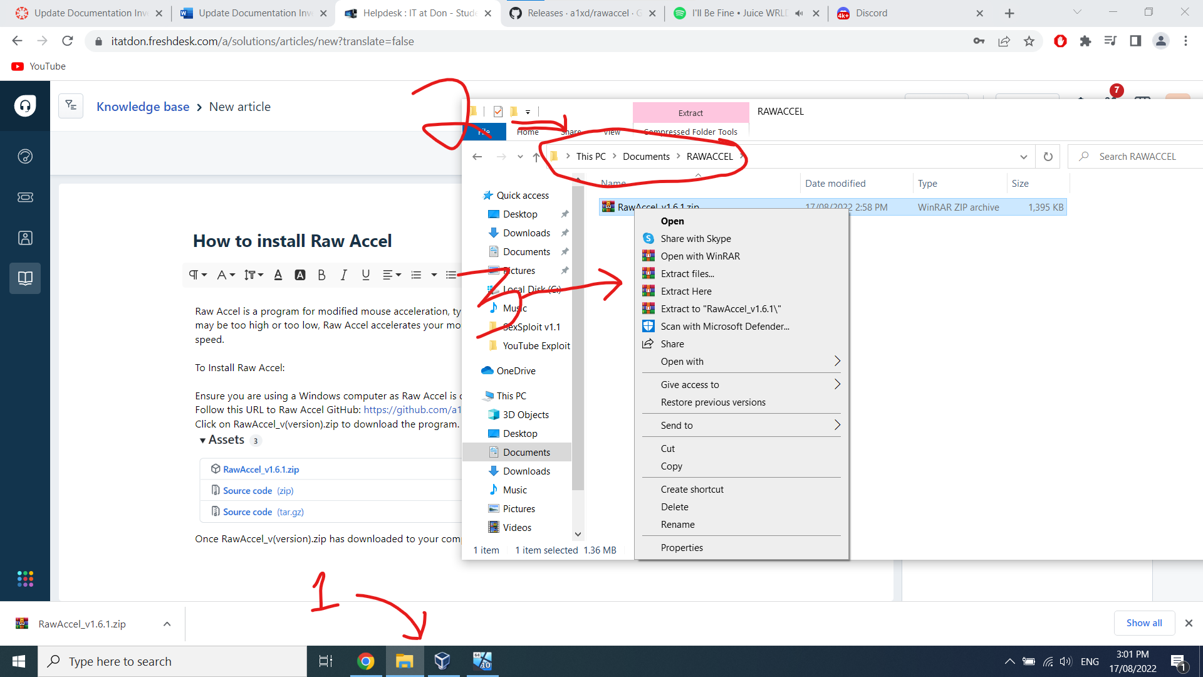Follow the Knowledge base breadcrumb link
Screen dimensions: 1203x677
pos(143,107)
